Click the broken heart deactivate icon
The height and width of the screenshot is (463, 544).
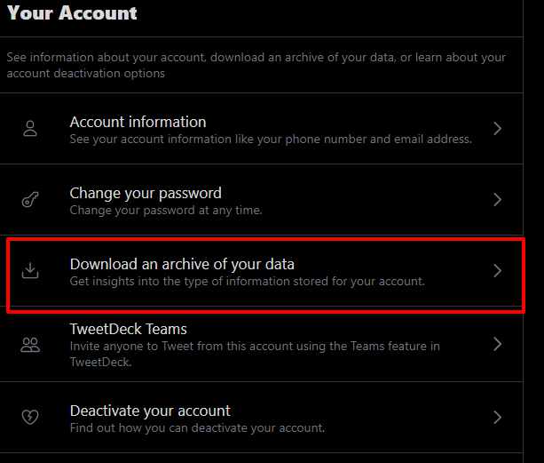coord(30,417)
